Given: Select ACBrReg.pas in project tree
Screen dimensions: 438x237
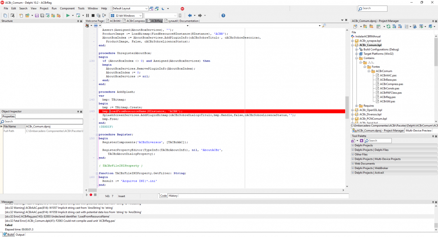Looking at the screenshot, I should pos(388,97).
